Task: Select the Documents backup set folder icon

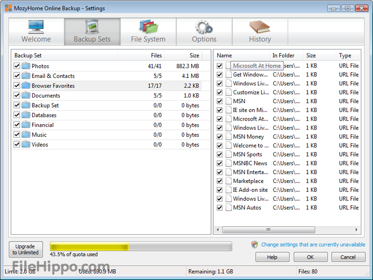Action: click(26, 95)
